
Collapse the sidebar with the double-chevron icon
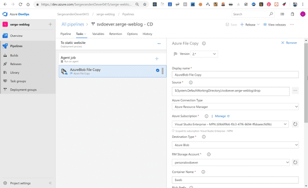point(50,183)
